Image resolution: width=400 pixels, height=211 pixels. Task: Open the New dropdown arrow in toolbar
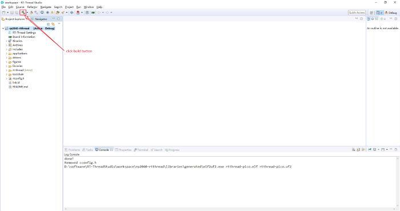tap(7, 13)
